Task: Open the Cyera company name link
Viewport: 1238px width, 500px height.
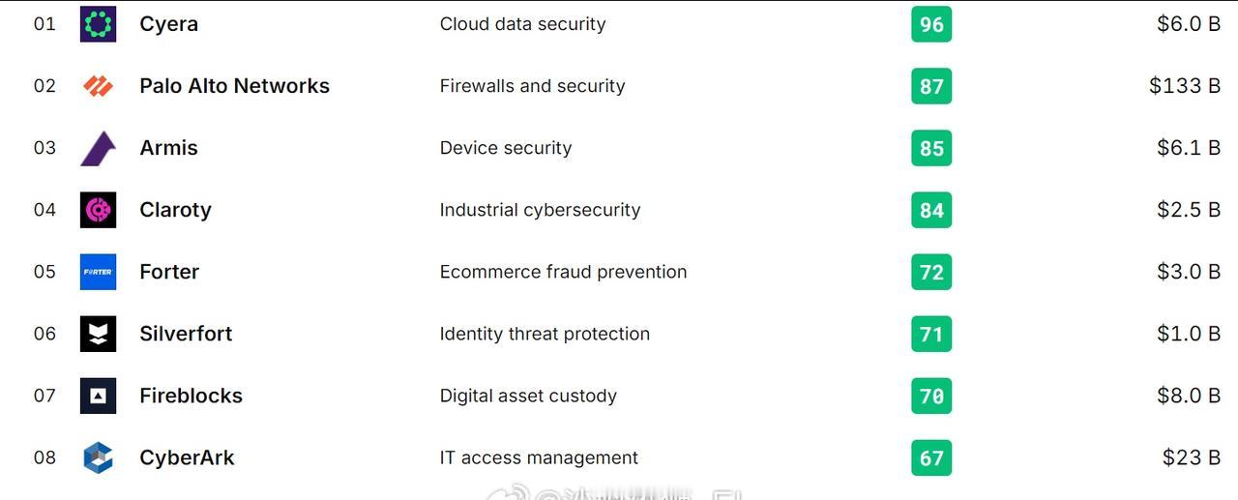Action: pos(168,24)
